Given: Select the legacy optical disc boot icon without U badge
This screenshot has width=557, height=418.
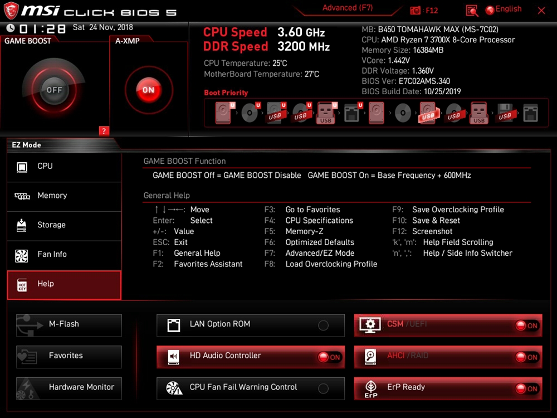Looking at the screenshot, I should pyautogui.click(x=403, y=113).
